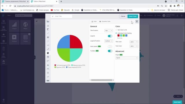Open the Google bookmark
The width and height of the screenshot is (185, 104).
coord(75,10)
